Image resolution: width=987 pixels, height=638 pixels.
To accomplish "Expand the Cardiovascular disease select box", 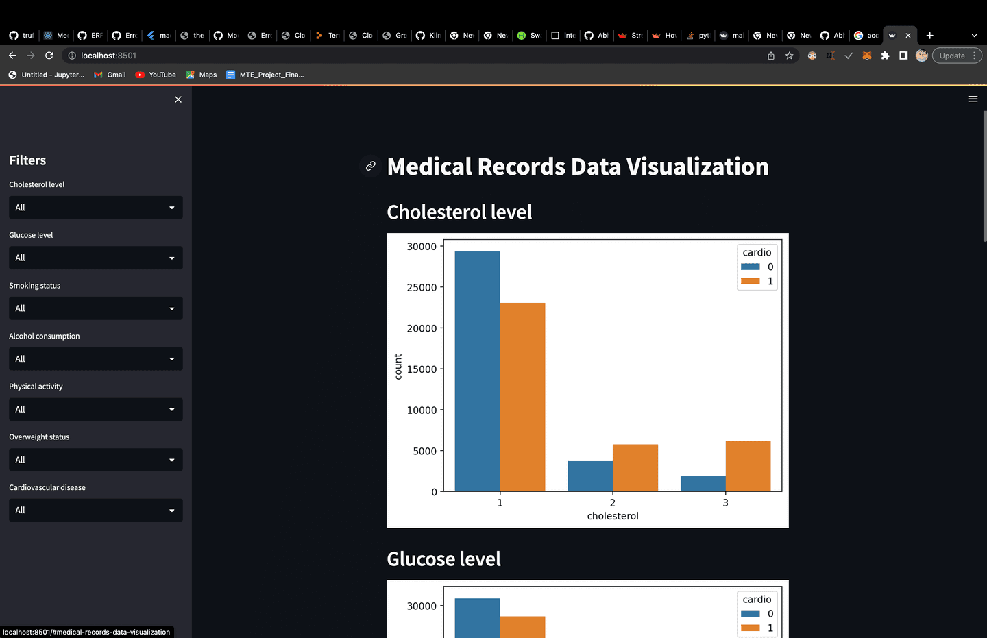I will point(96,510).
